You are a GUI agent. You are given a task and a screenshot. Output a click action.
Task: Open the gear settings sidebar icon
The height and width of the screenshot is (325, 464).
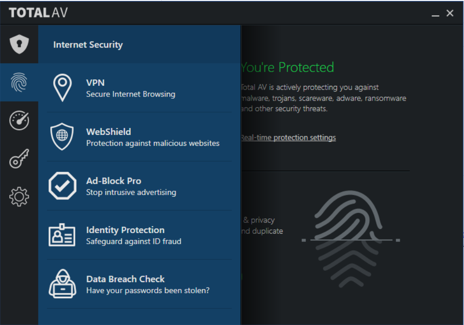tap(19, 196)
